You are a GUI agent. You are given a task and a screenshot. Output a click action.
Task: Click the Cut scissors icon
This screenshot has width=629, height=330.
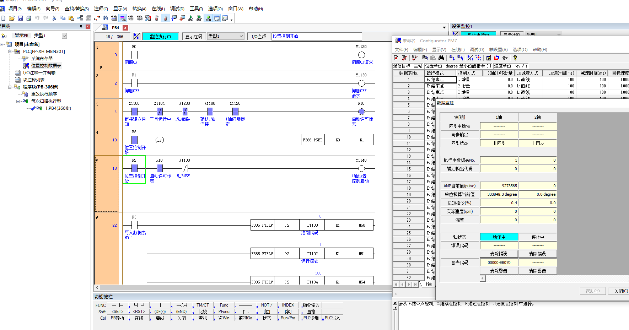(x=54, y=18)
